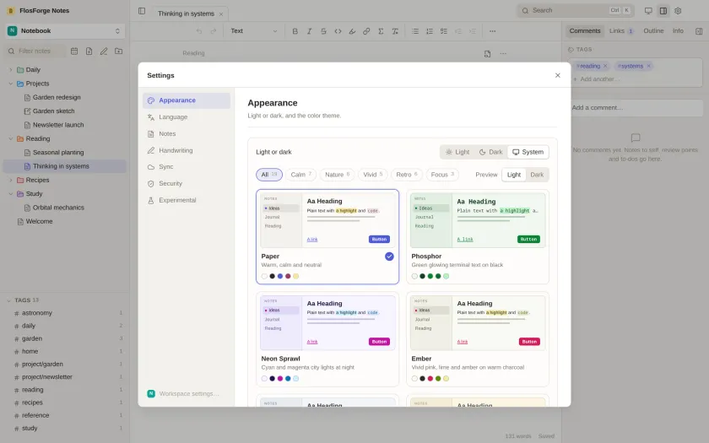Filter themes by Focus

coord(442,175)
